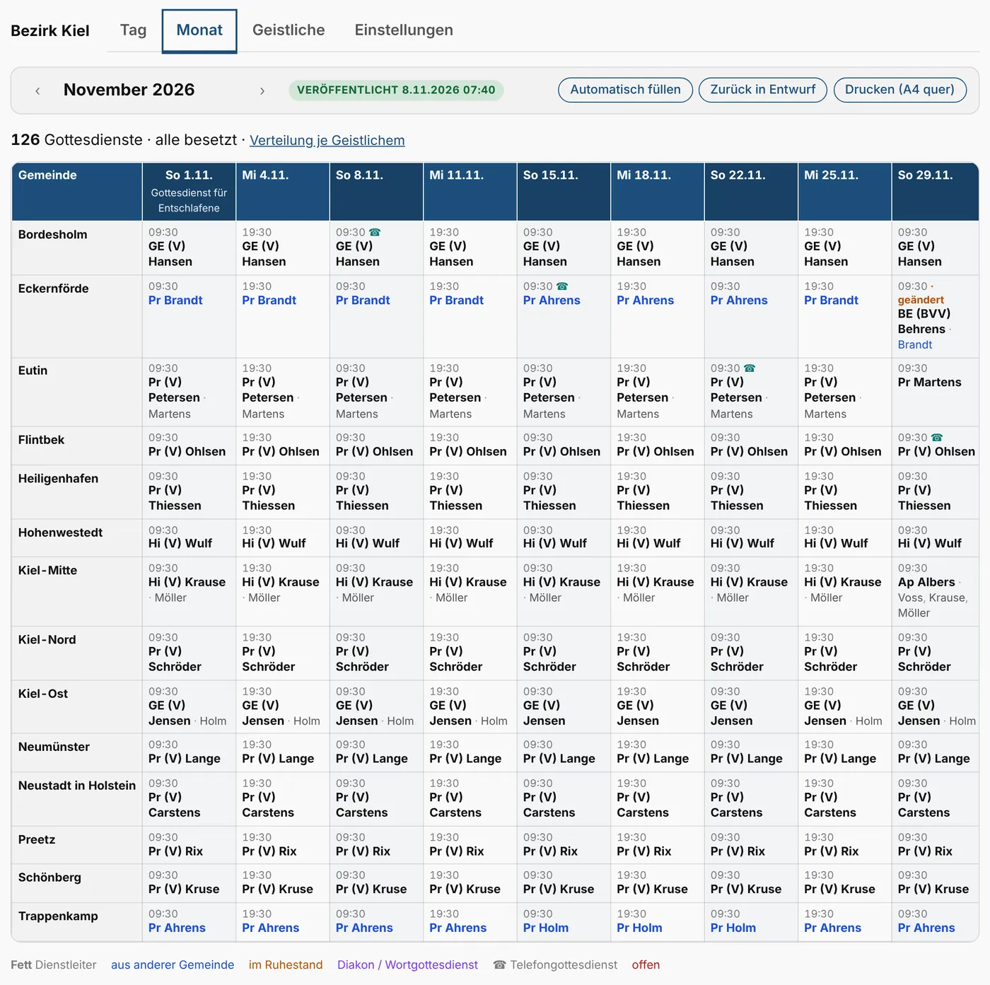This screenshot has height=985, width=990.
Task: Open the Einstellungen tab
Action: click(404, 30)
